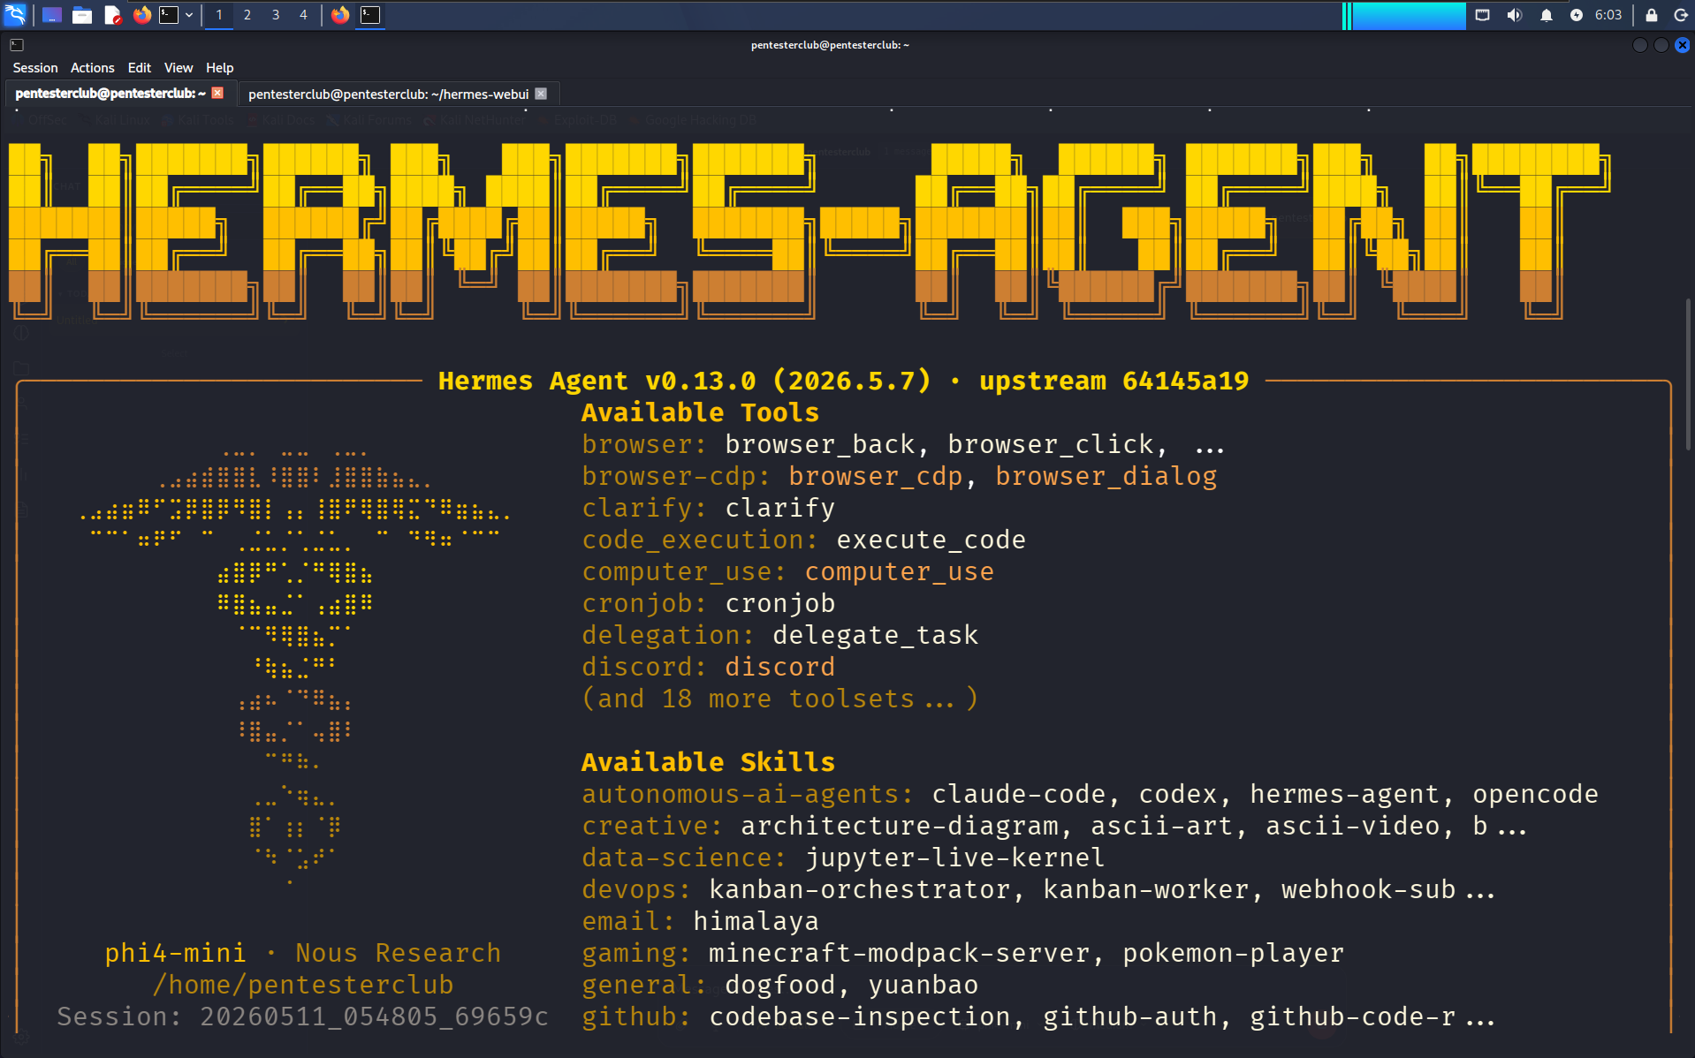
Task: Click the CPU graph monitor in panel
Action: pos(1404,14)
